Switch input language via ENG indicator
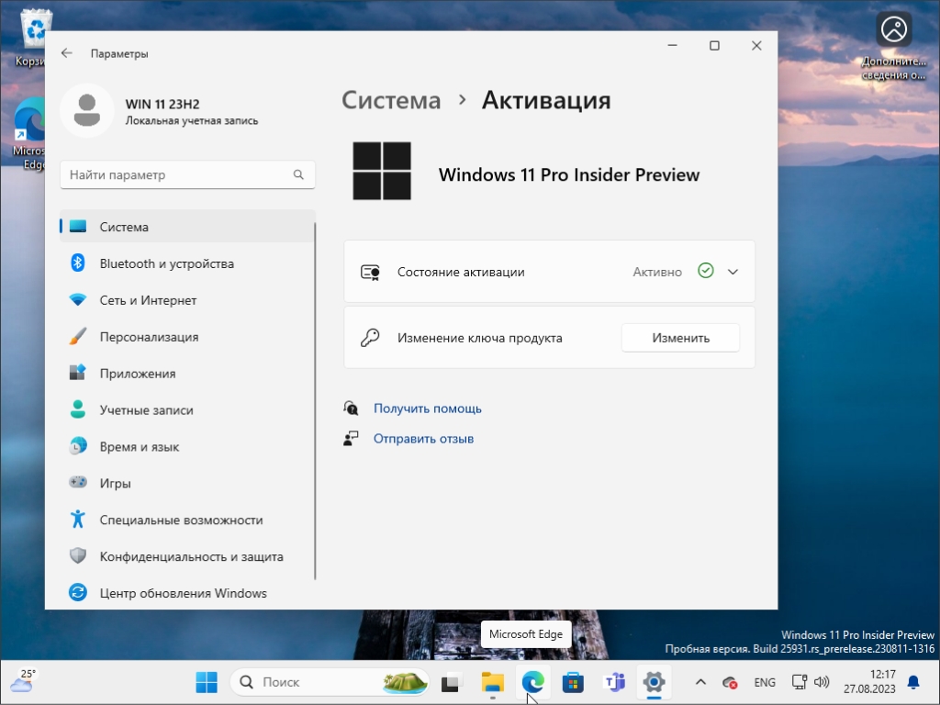 click(x=765, y=682)
